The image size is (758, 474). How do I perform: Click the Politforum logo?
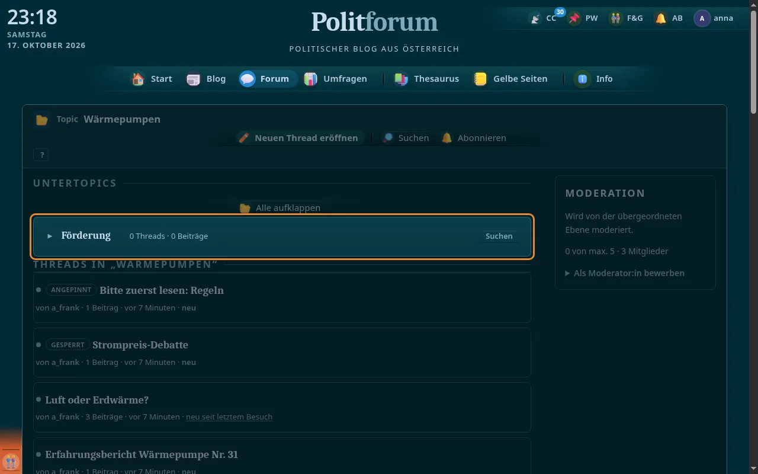pyautogui.click(x=375, y=22)
